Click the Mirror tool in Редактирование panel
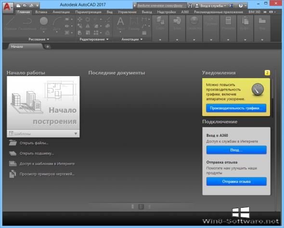This screenshot has height=228, width=284. (x=88, y=26)
